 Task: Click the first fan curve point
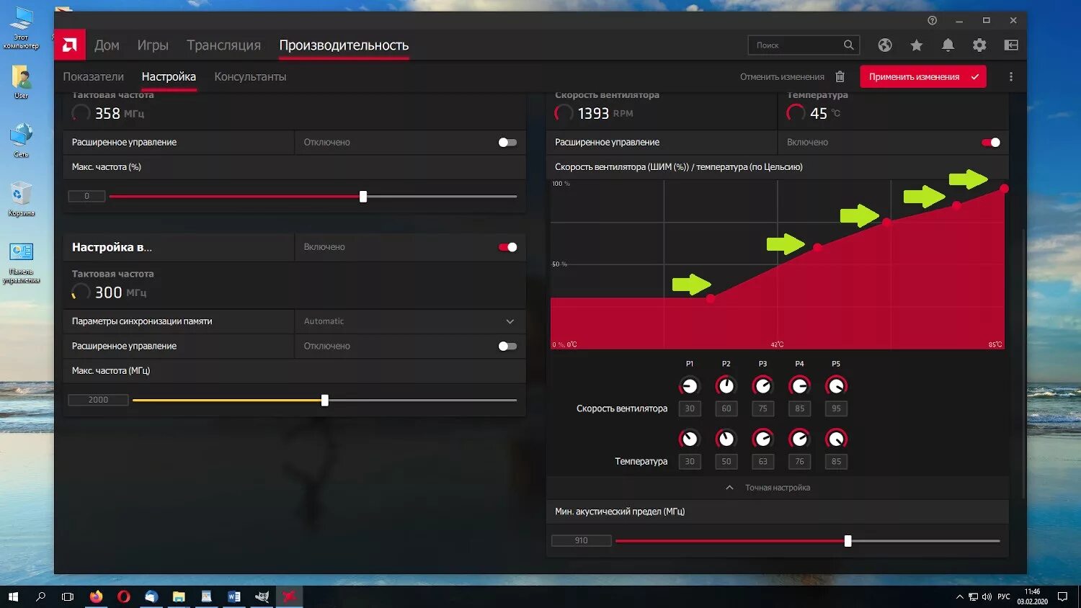point(711,298)
